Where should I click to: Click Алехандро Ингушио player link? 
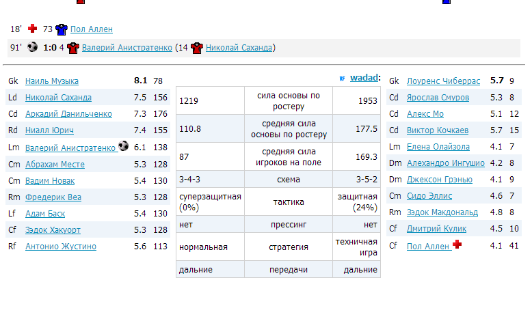445,163
